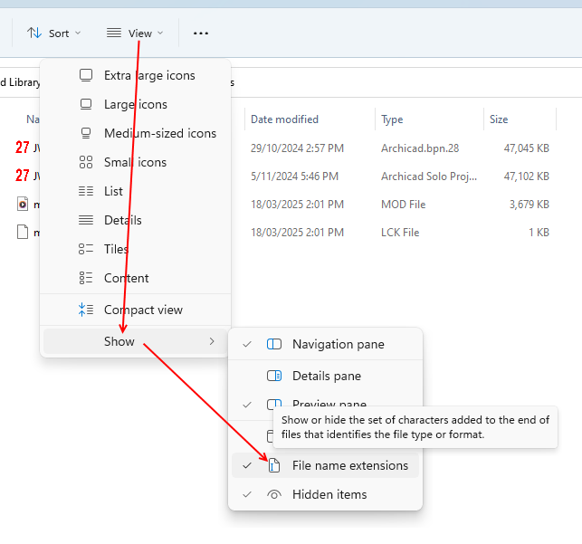Open the Sort dropdown
Screen dimensions: 582x544
(54, 33)
